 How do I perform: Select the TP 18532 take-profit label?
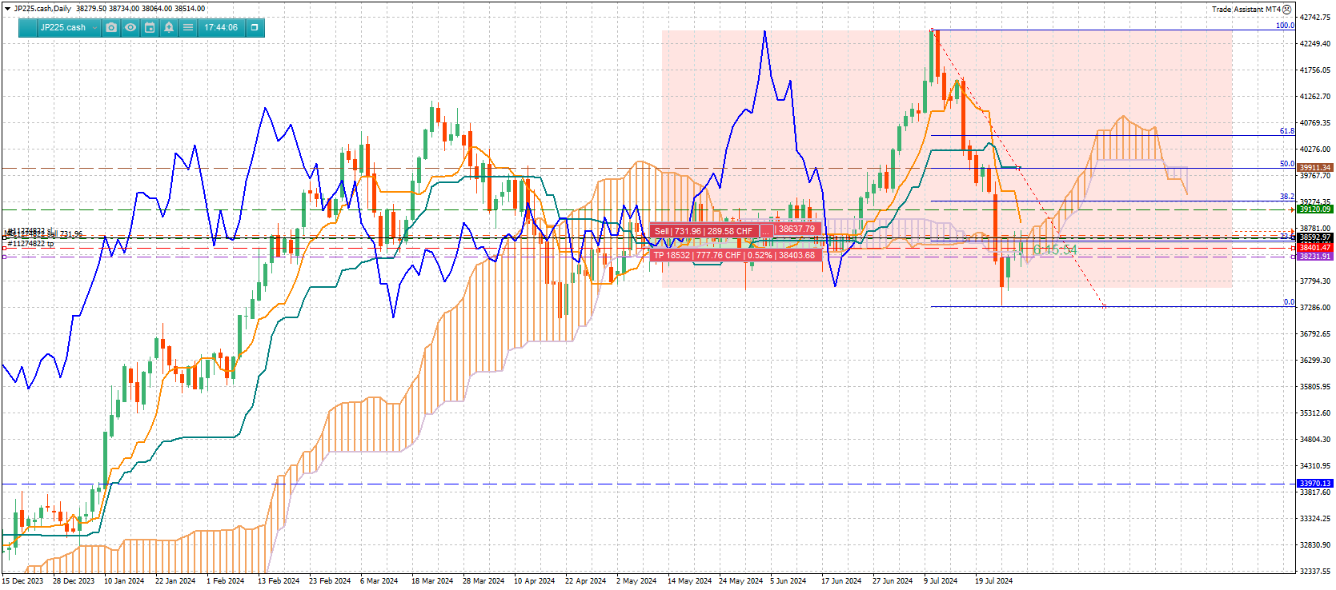[x=736, y=256]
